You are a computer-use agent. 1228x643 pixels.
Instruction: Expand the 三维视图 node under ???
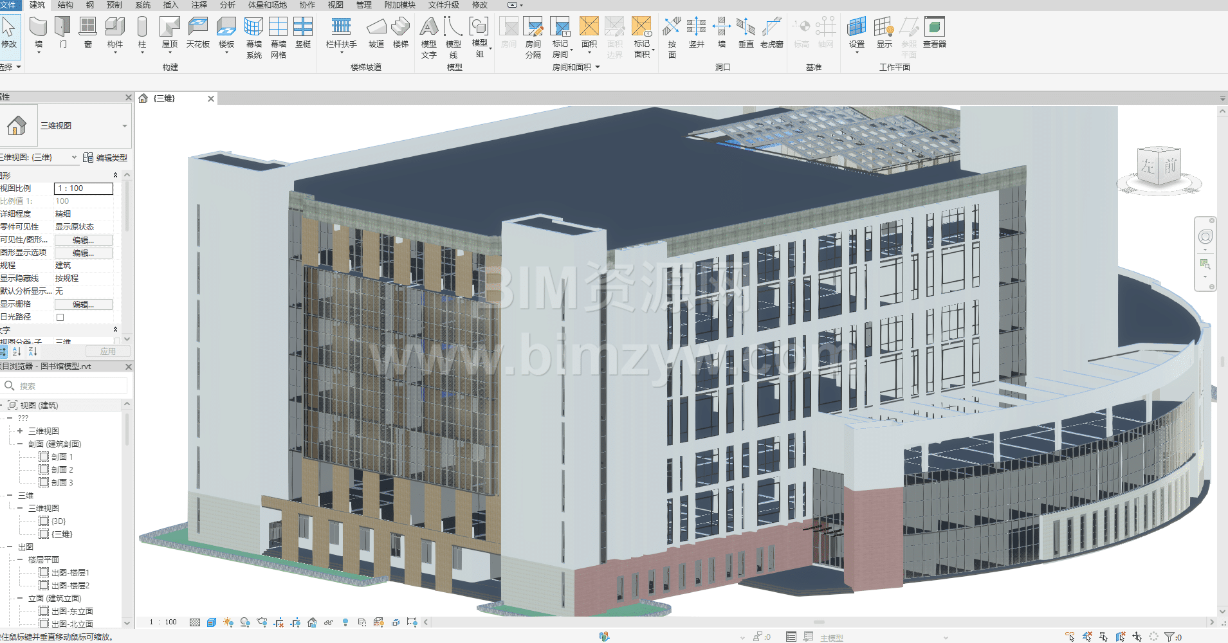[20, 431]
